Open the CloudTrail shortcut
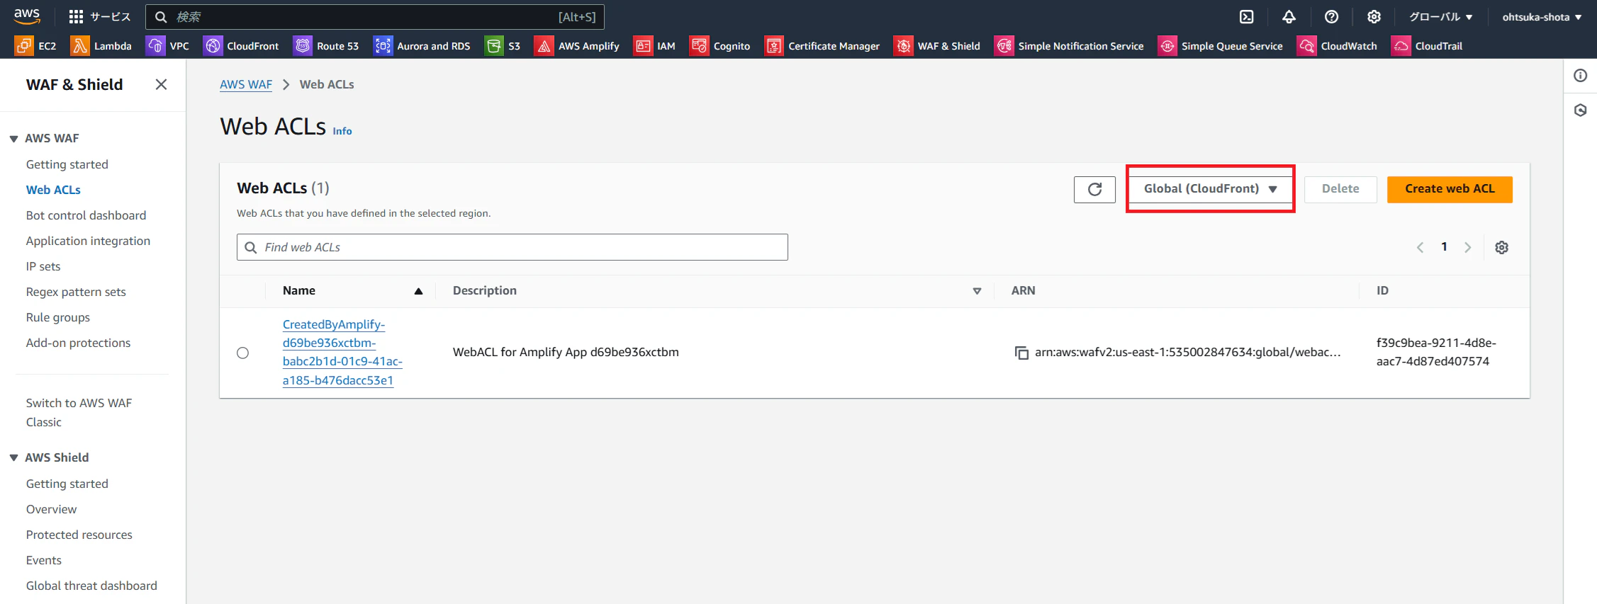 1427,46
